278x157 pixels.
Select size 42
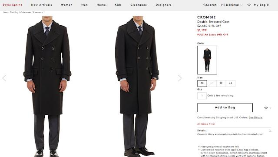click(x=221, y=84)
